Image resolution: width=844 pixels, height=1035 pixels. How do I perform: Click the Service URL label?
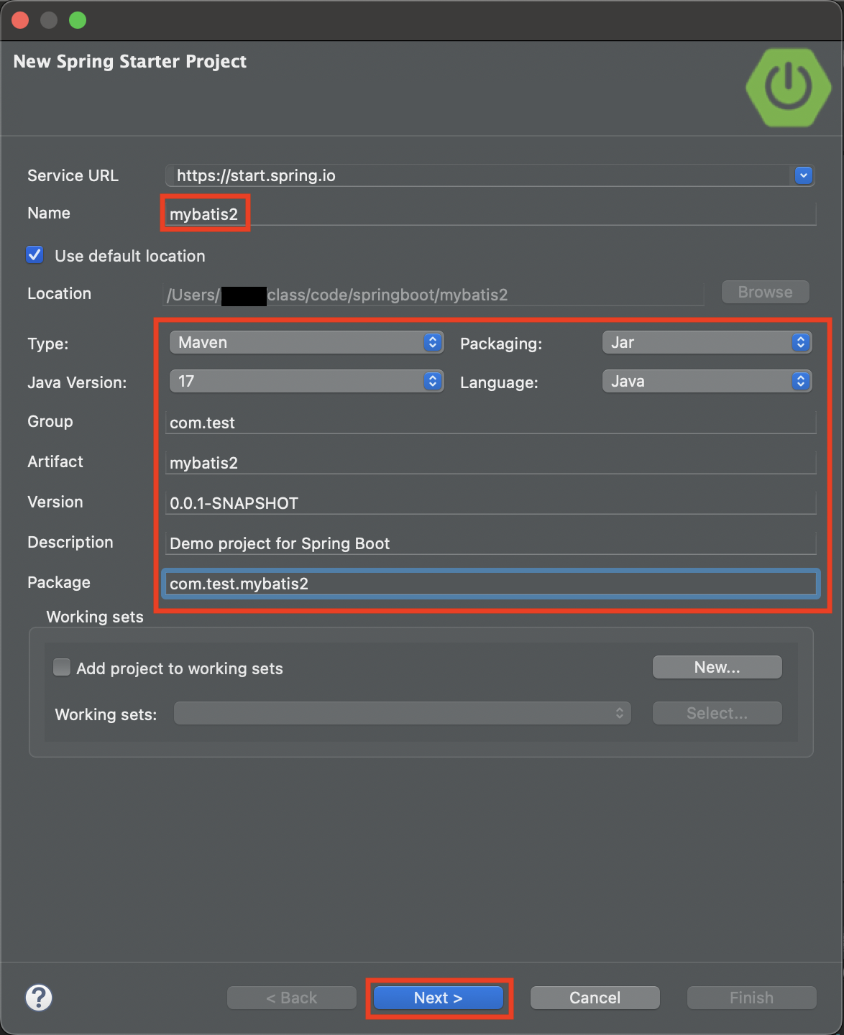tap(73, 175)
